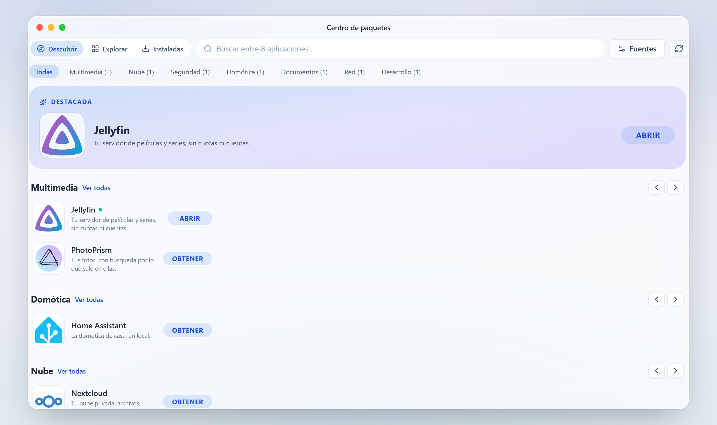Image resolution: width=717 pixels, height=425 pixels.
Task: Click the Domótica section heading
Action: (51, 299)
